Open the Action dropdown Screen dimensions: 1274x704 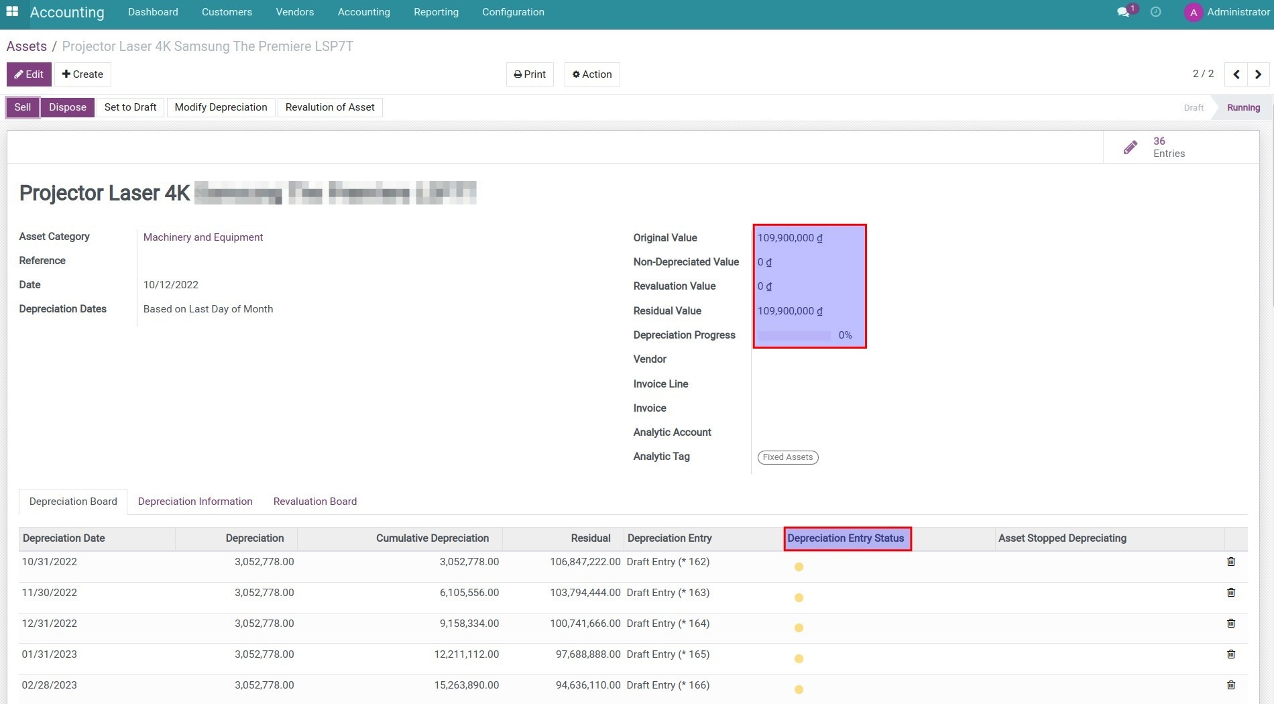[591, 74]
